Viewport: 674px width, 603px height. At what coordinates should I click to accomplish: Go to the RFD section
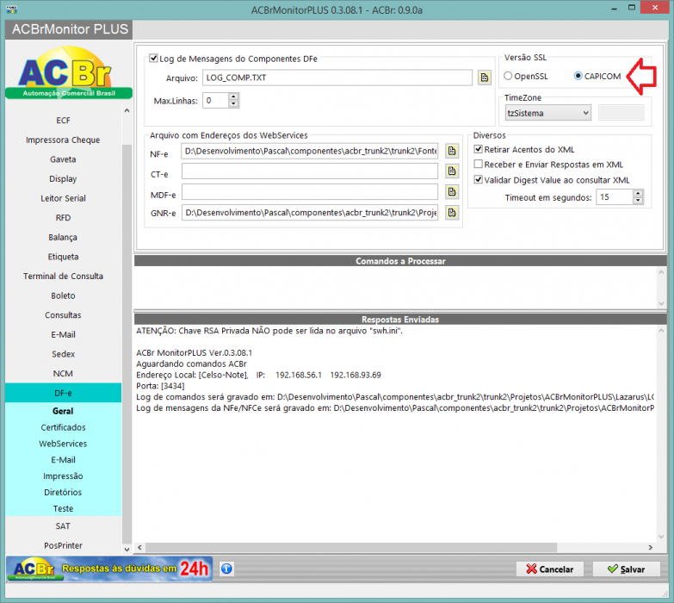point(63,218)
